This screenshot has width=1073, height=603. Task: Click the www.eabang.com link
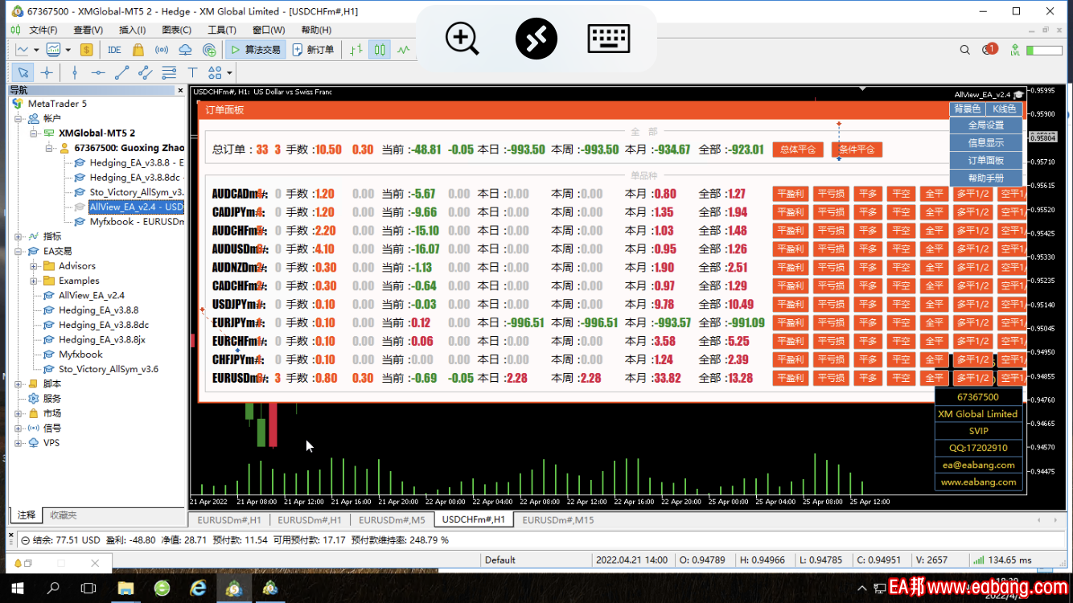pos(978,482)
